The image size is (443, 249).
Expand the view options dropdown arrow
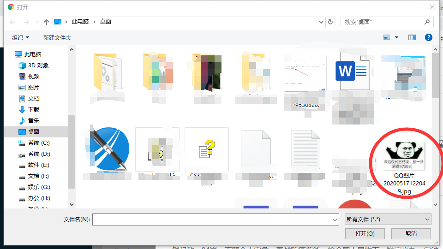pyautogui.click(x=396, y=37)
